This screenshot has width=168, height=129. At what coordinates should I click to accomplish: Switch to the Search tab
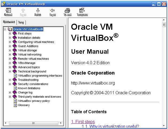(x=21, y=23)
